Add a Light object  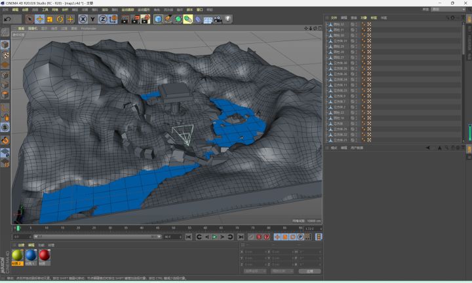coord(228,19)
